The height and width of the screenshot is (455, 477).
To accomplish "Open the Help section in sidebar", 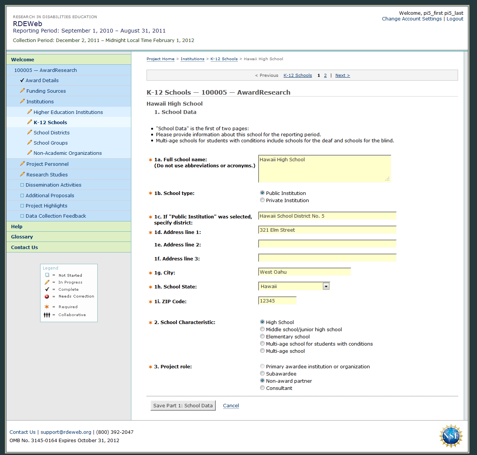I will tap(17, 226).
